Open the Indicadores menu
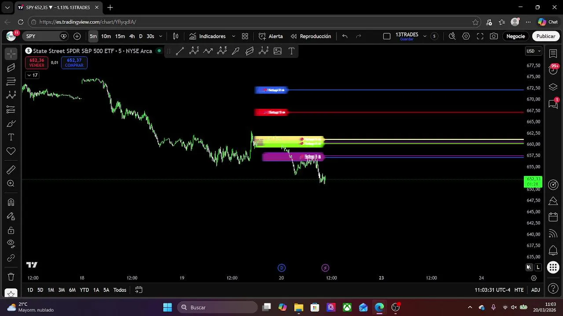This screenshot has height=316, width=563. 208,36
